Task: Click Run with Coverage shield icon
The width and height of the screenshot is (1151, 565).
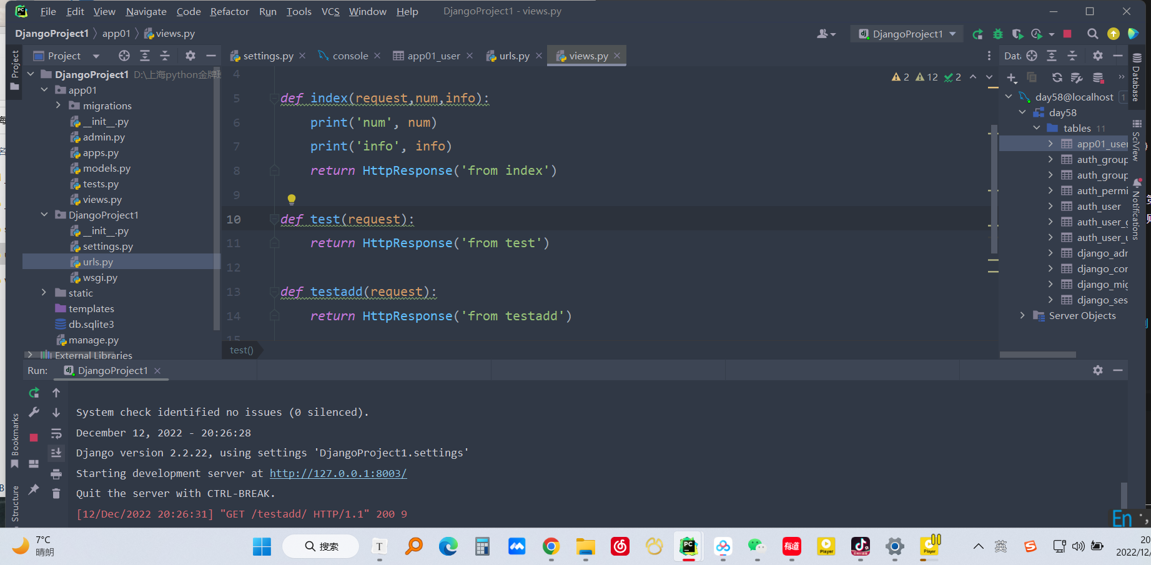Action: 1017,34
